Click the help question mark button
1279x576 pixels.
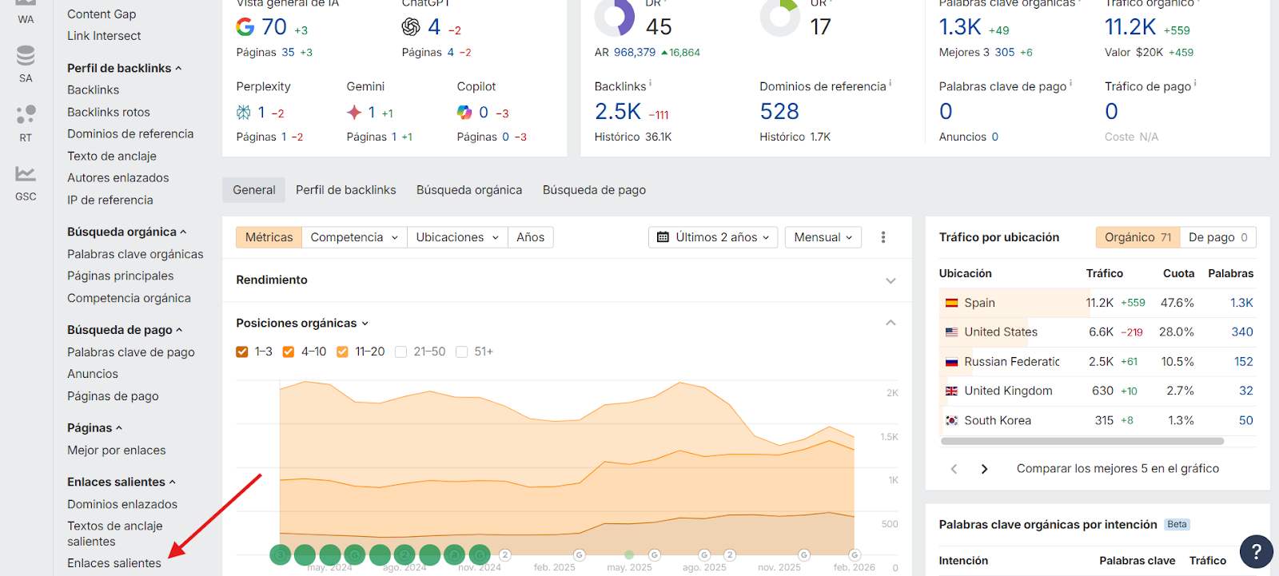tap(1256, 551)
